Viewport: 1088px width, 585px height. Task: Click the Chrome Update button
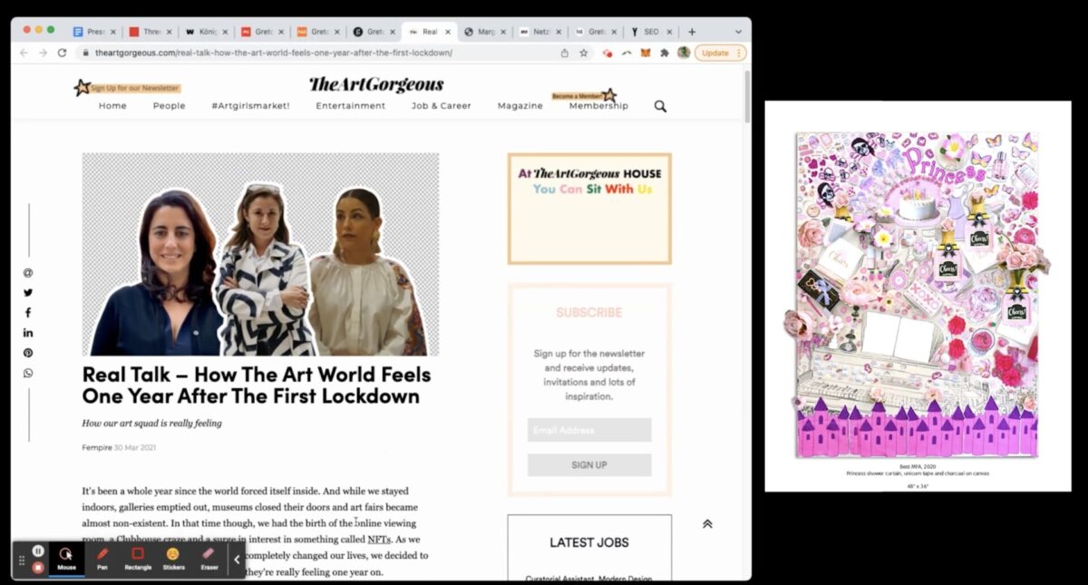point(720,53)
